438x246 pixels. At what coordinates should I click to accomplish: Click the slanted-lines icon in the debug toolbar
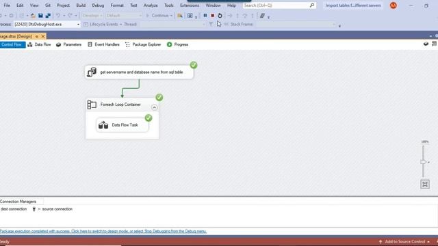[x=262, y=16]
